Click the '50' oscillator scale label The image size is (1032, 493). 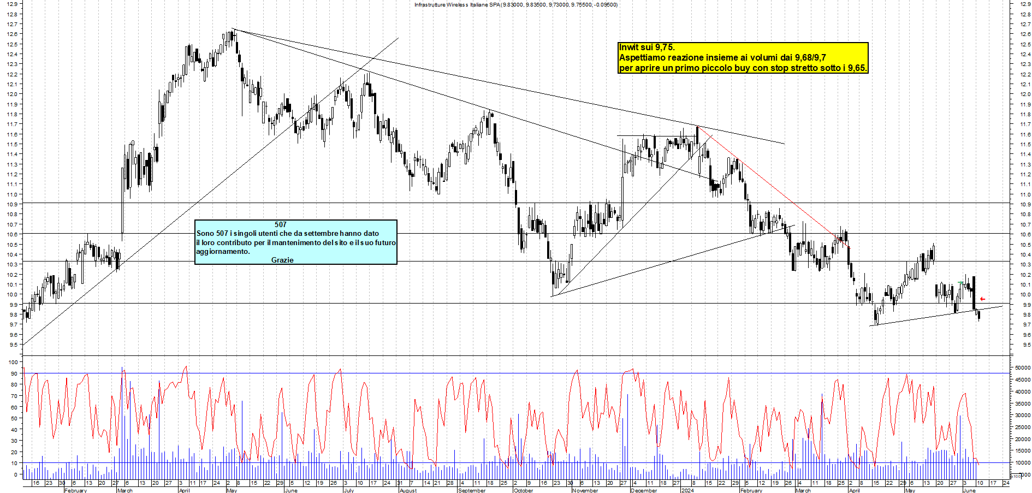(x=14, y=418)
